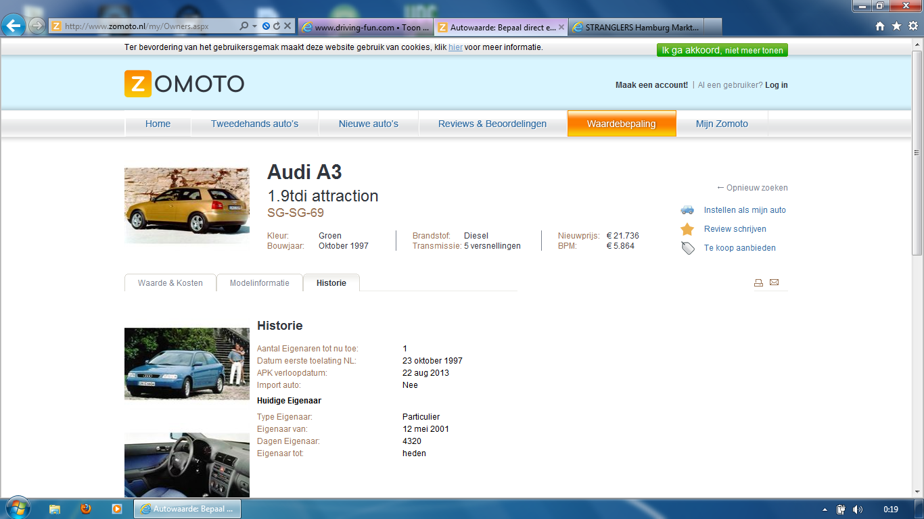The width and height of the screenshot is (924, 519).
Task: Click the power battery tray icon
Action: tap(841, 510)
